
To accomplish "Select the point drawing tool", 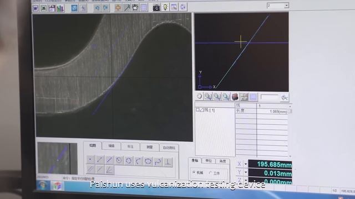I will [x=90, y=160].
